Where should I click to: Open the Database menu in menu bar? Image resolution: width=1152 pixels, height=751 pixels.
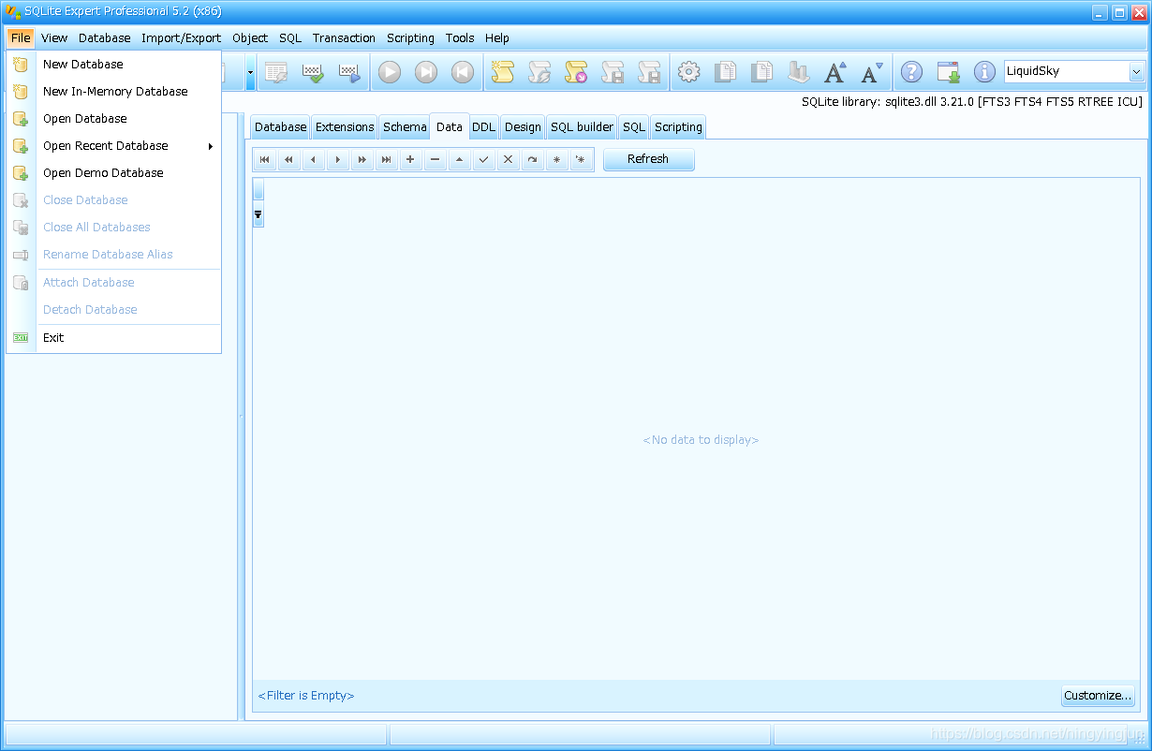[105, 38]
